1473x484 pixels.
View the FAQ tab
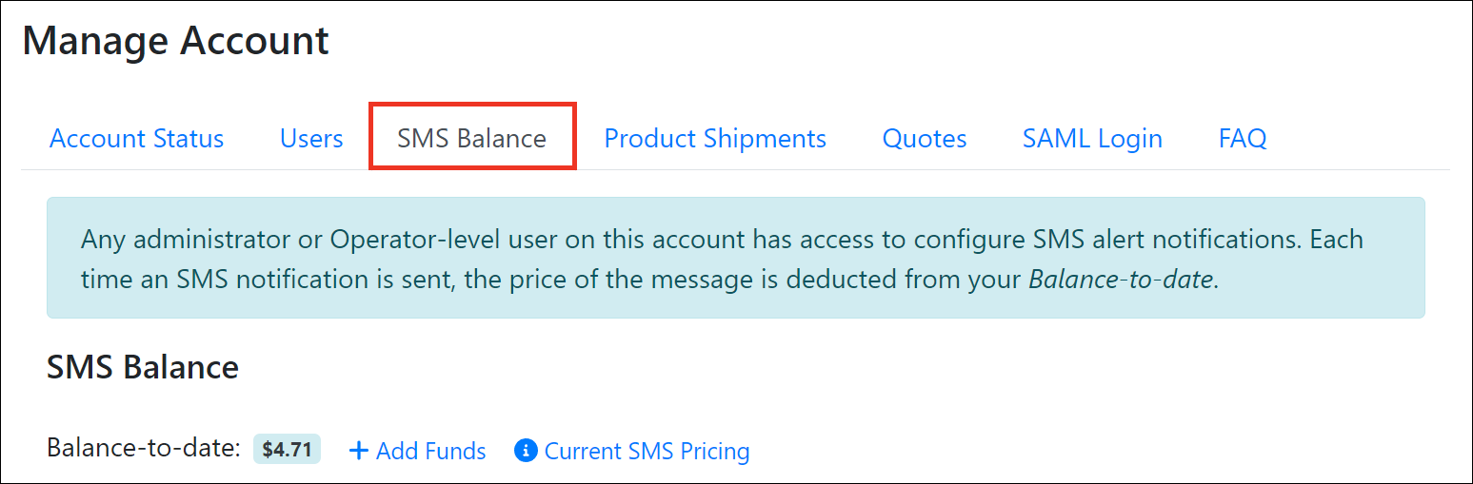pos(1243,139)
